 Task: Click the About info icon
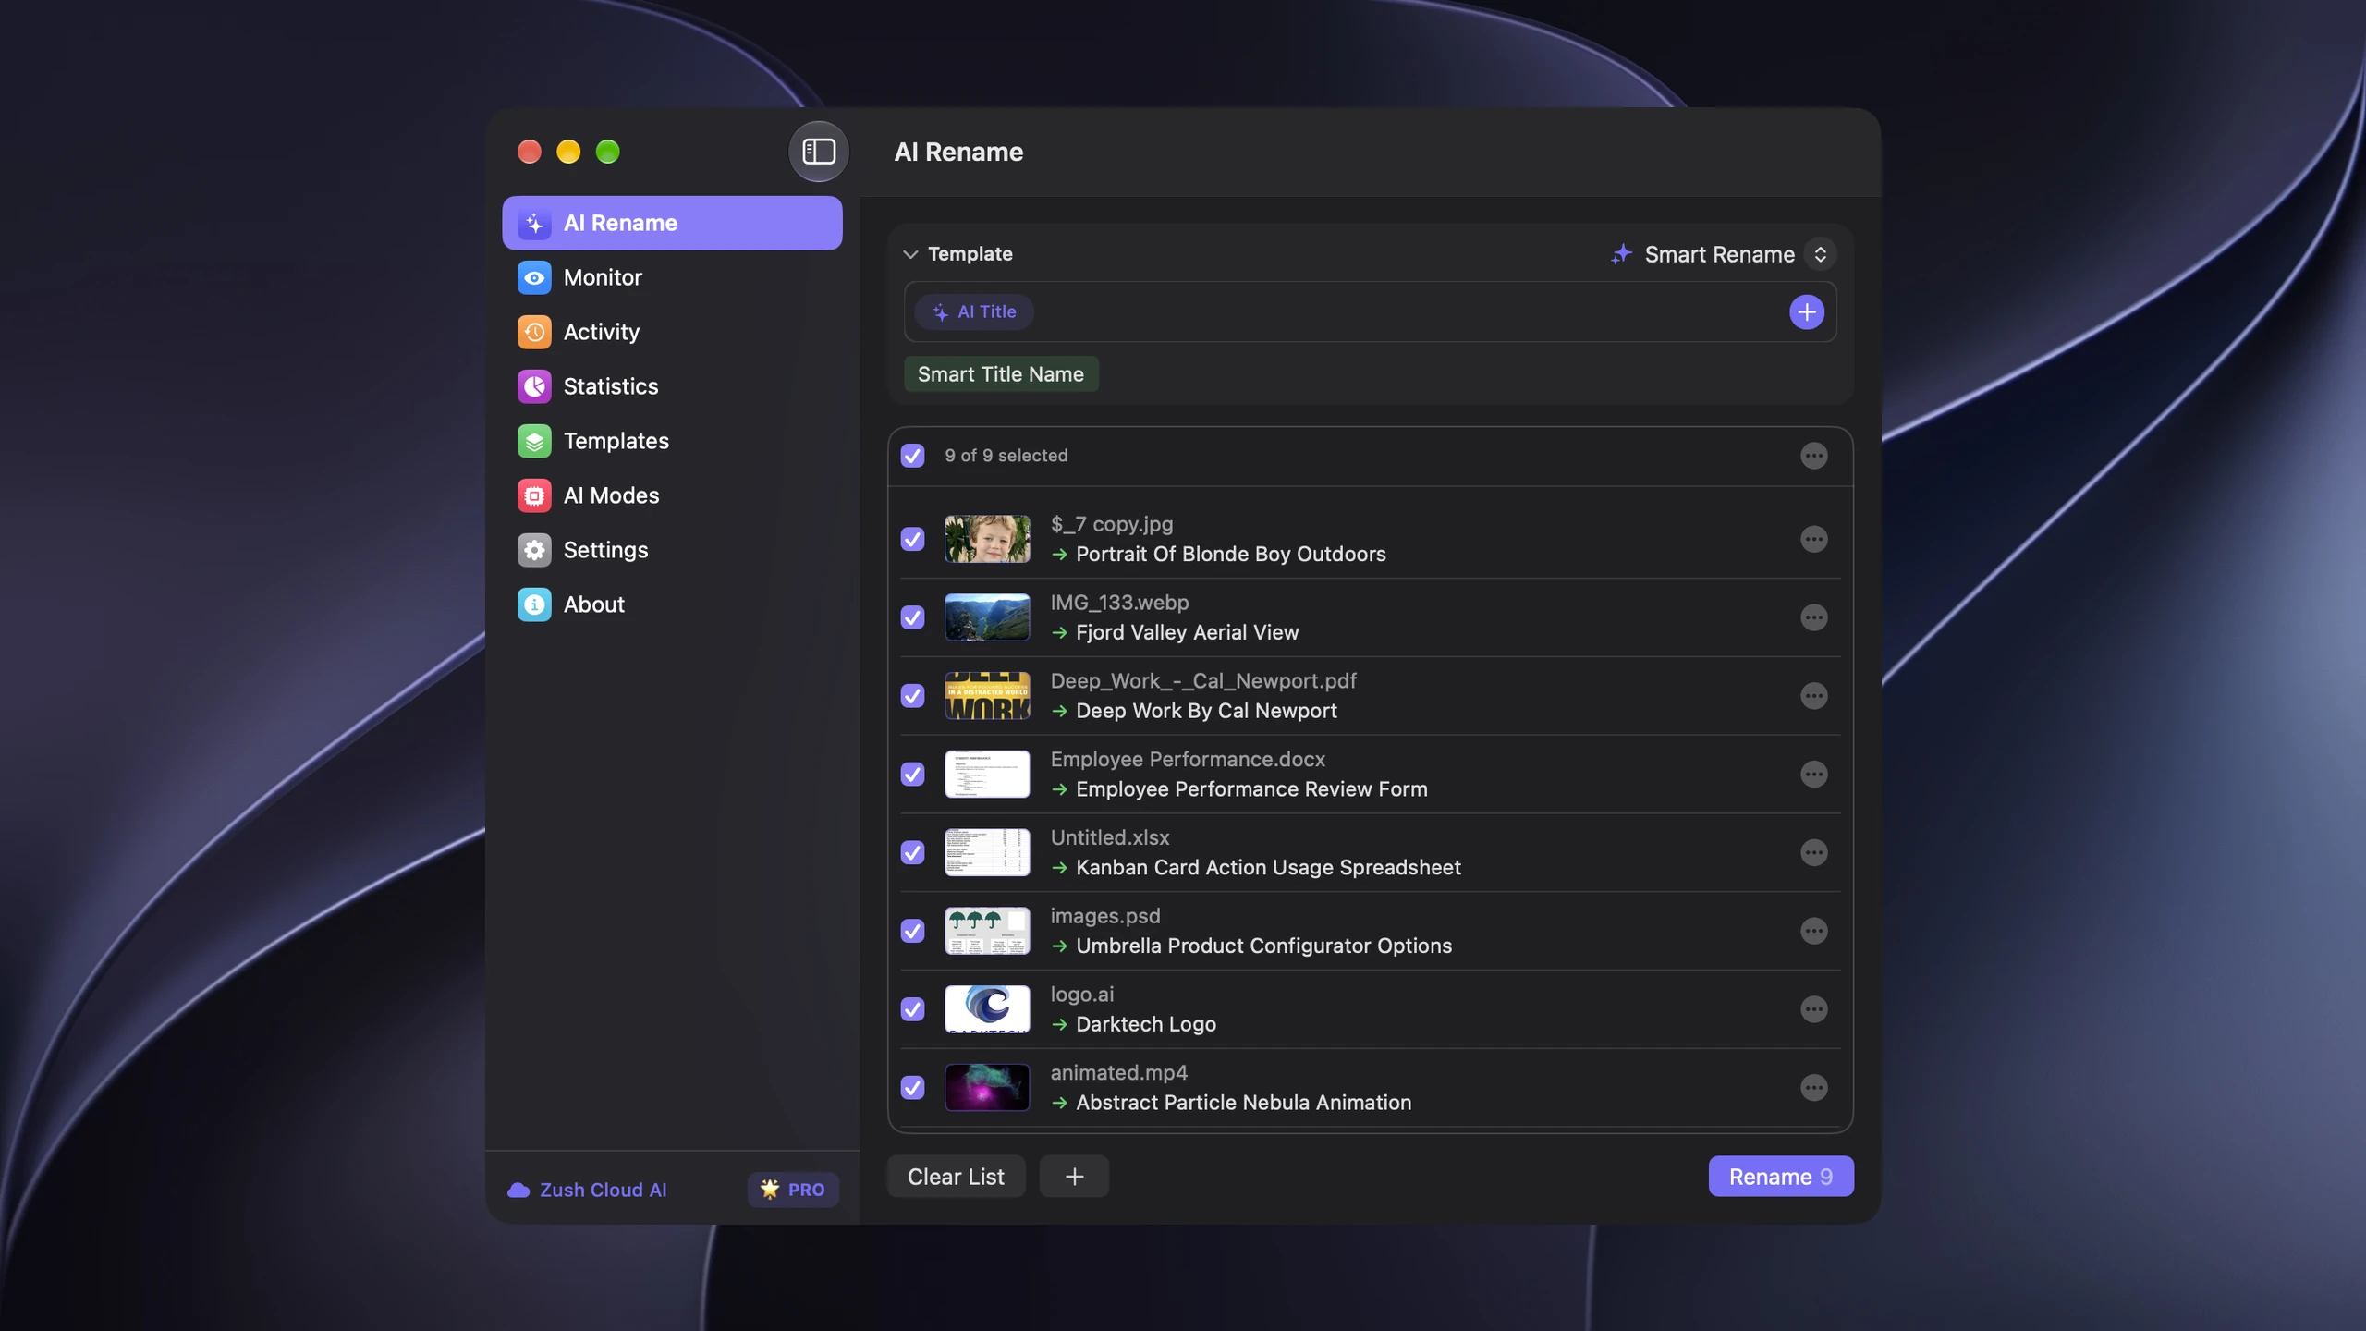[534, 604]
